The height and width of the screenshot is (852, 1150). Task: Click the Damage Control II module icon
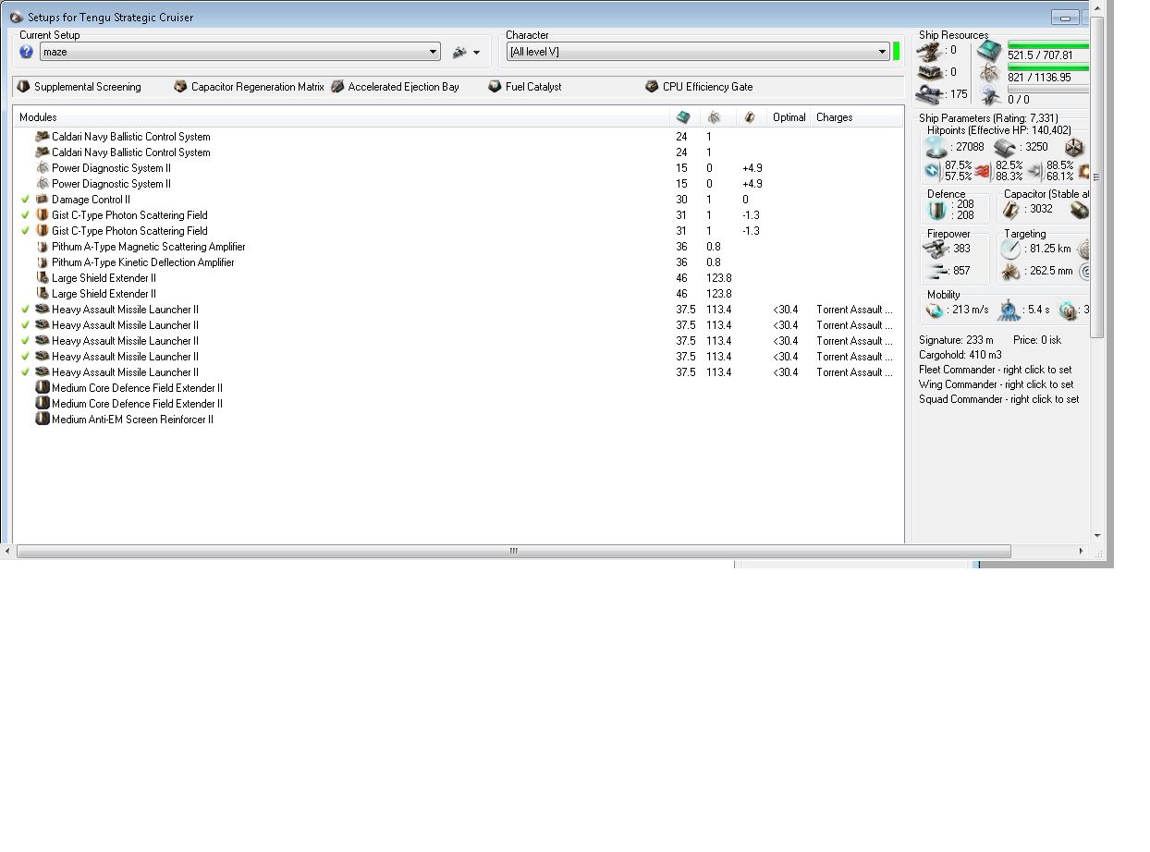(x=42, y=200)
